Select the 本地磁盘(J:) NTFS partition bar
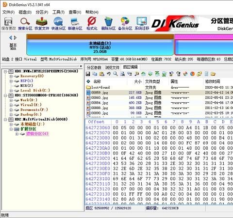This screenshot has height=218, width=233. coord(100,45)
